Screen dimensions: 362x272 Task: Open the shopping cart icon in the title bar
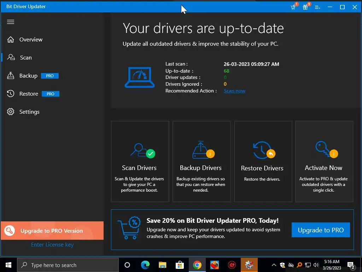coord(293,7)
